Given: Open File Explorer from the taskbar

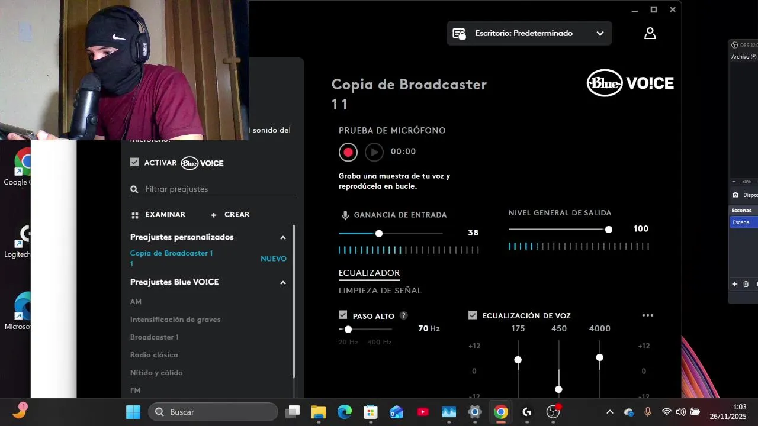Looking at the screenshot, I should click(x=319, y=412).
